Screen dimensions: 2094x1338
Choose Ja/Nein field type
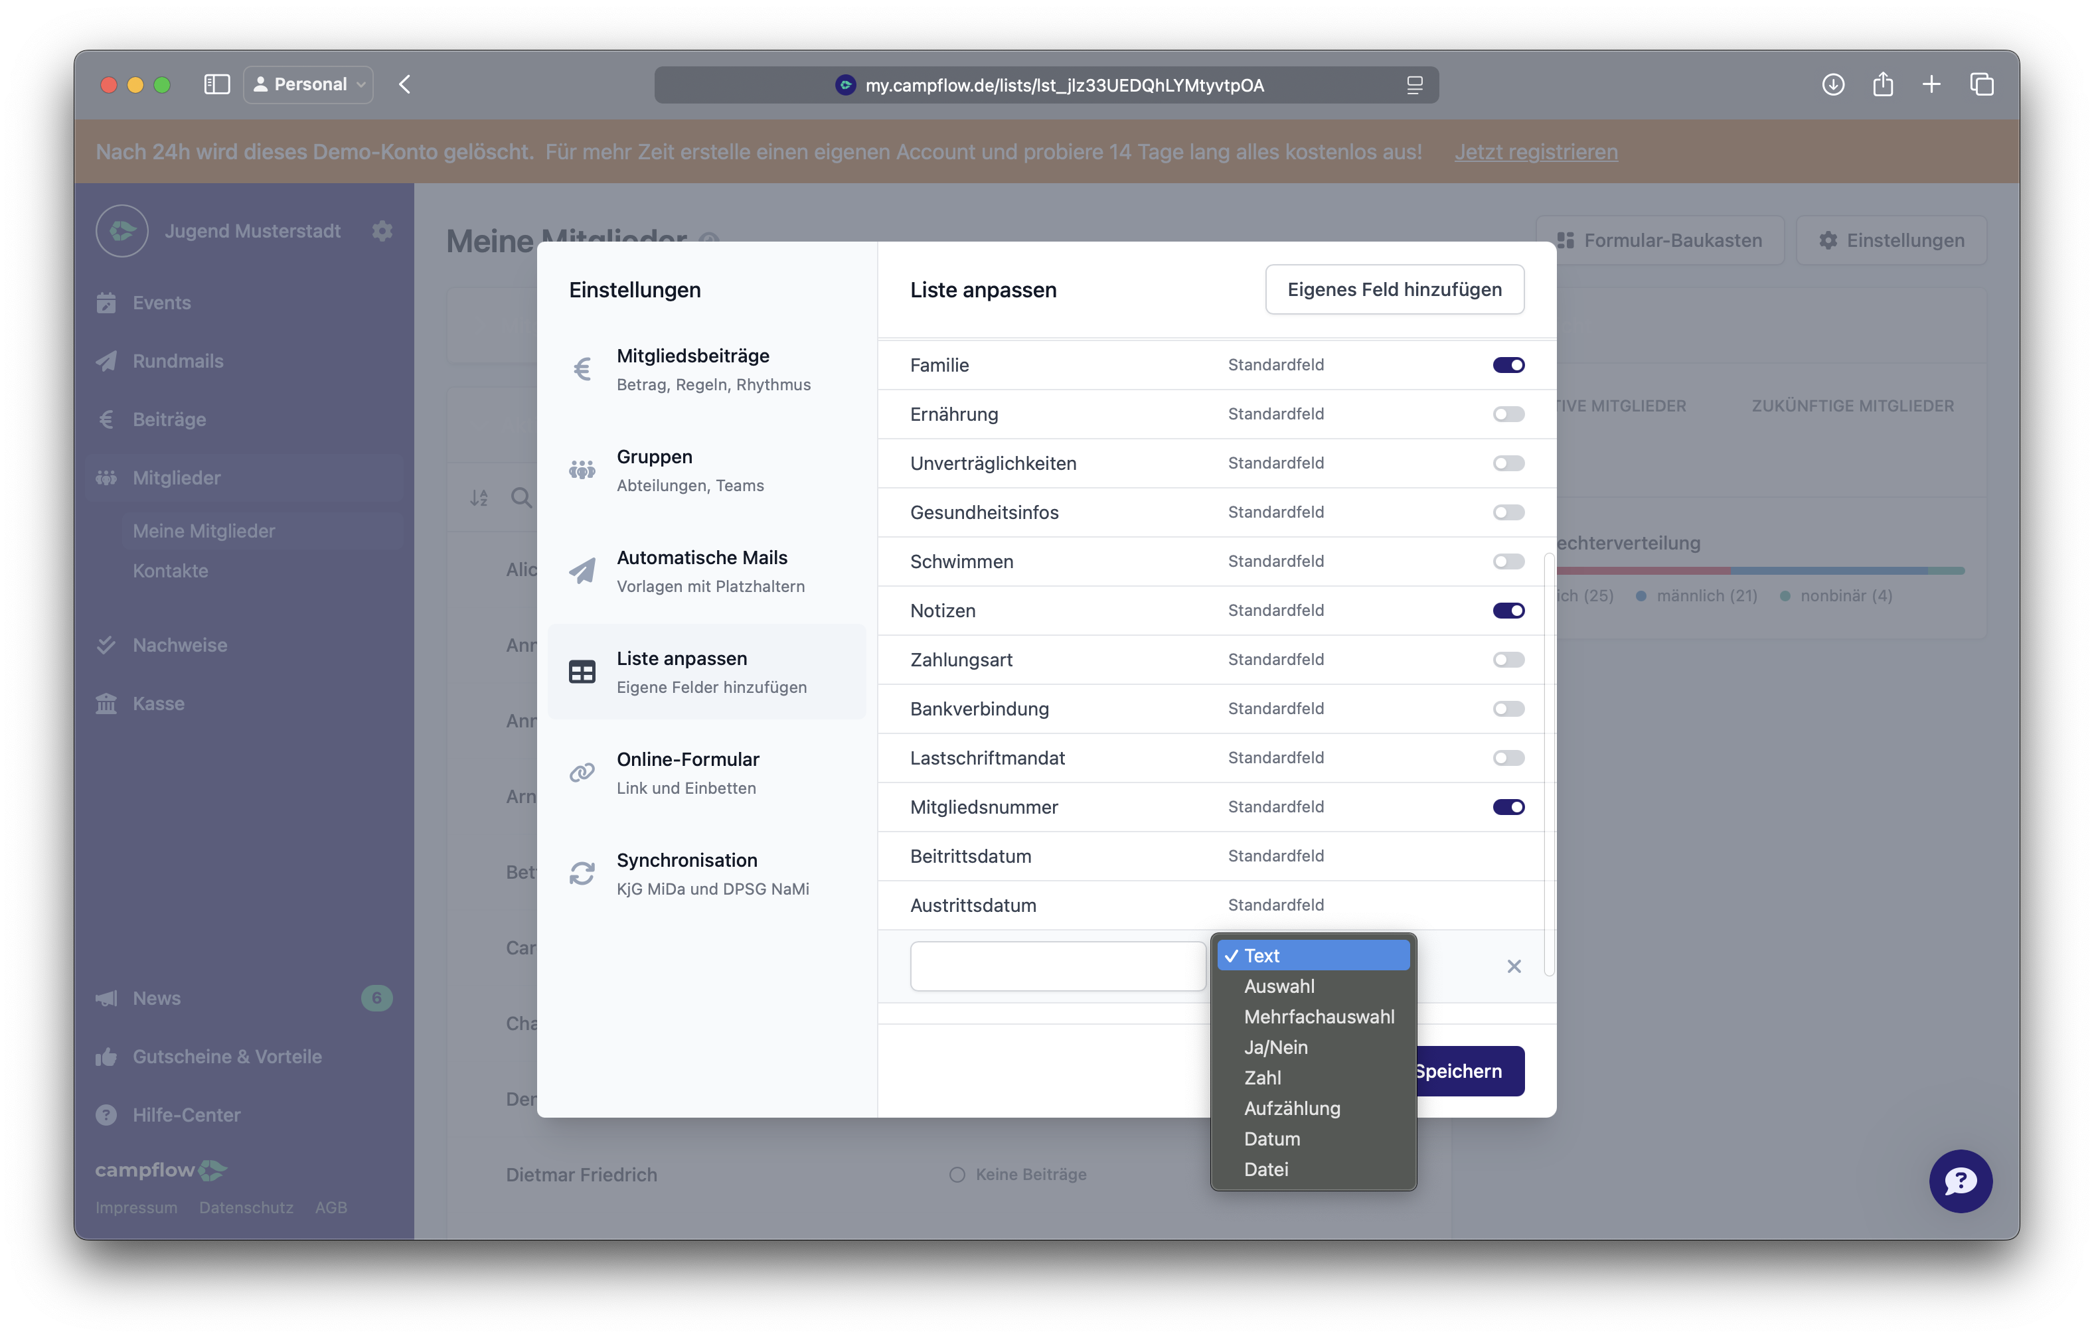click(1313, 1047)
